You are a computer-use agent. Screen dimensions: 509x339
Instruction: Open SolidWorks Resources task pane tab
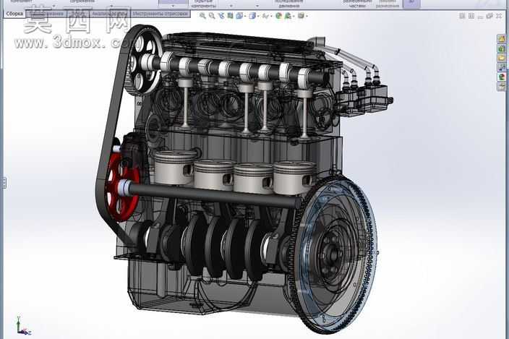(x=502, y=39)
